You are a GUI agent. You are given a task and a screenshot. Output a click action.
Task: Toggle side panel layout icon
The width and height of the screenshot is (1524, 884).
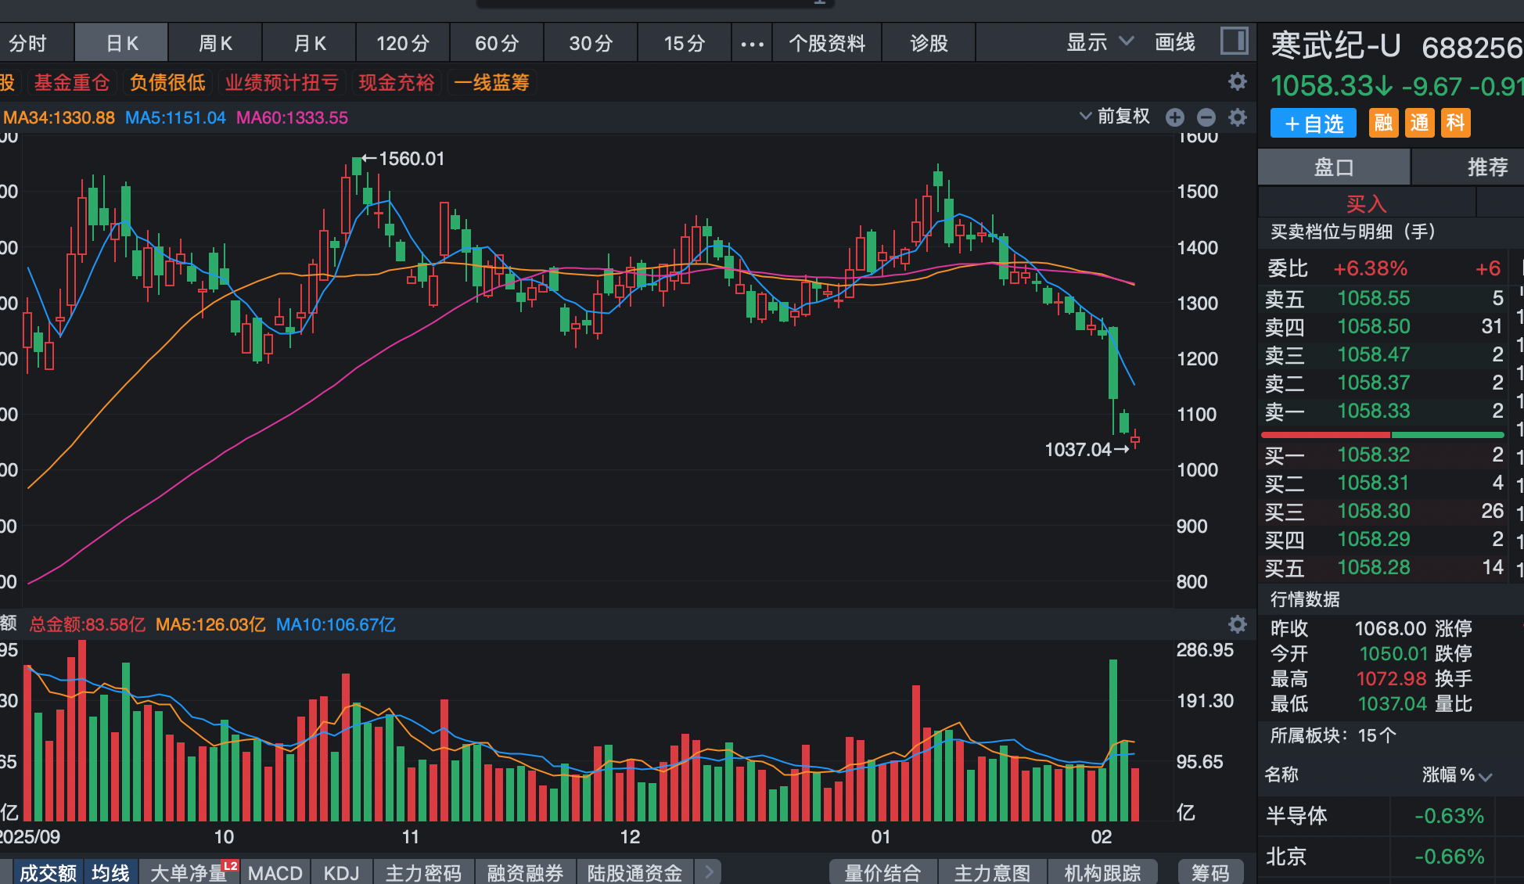pos(1234,41)
